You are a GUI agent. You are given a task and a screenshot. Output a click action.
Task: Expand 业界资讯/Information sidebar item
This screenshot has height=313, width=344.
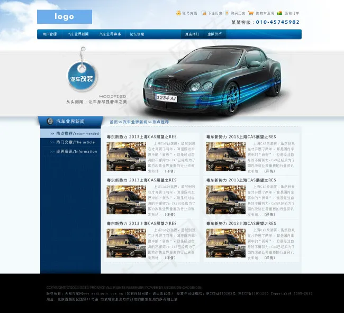pyautogui.click(x=74, y=151)
